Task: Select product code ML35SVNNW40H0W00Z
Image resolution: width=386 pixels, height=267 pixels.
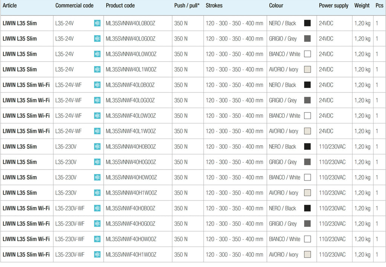Action: (131, 177)
